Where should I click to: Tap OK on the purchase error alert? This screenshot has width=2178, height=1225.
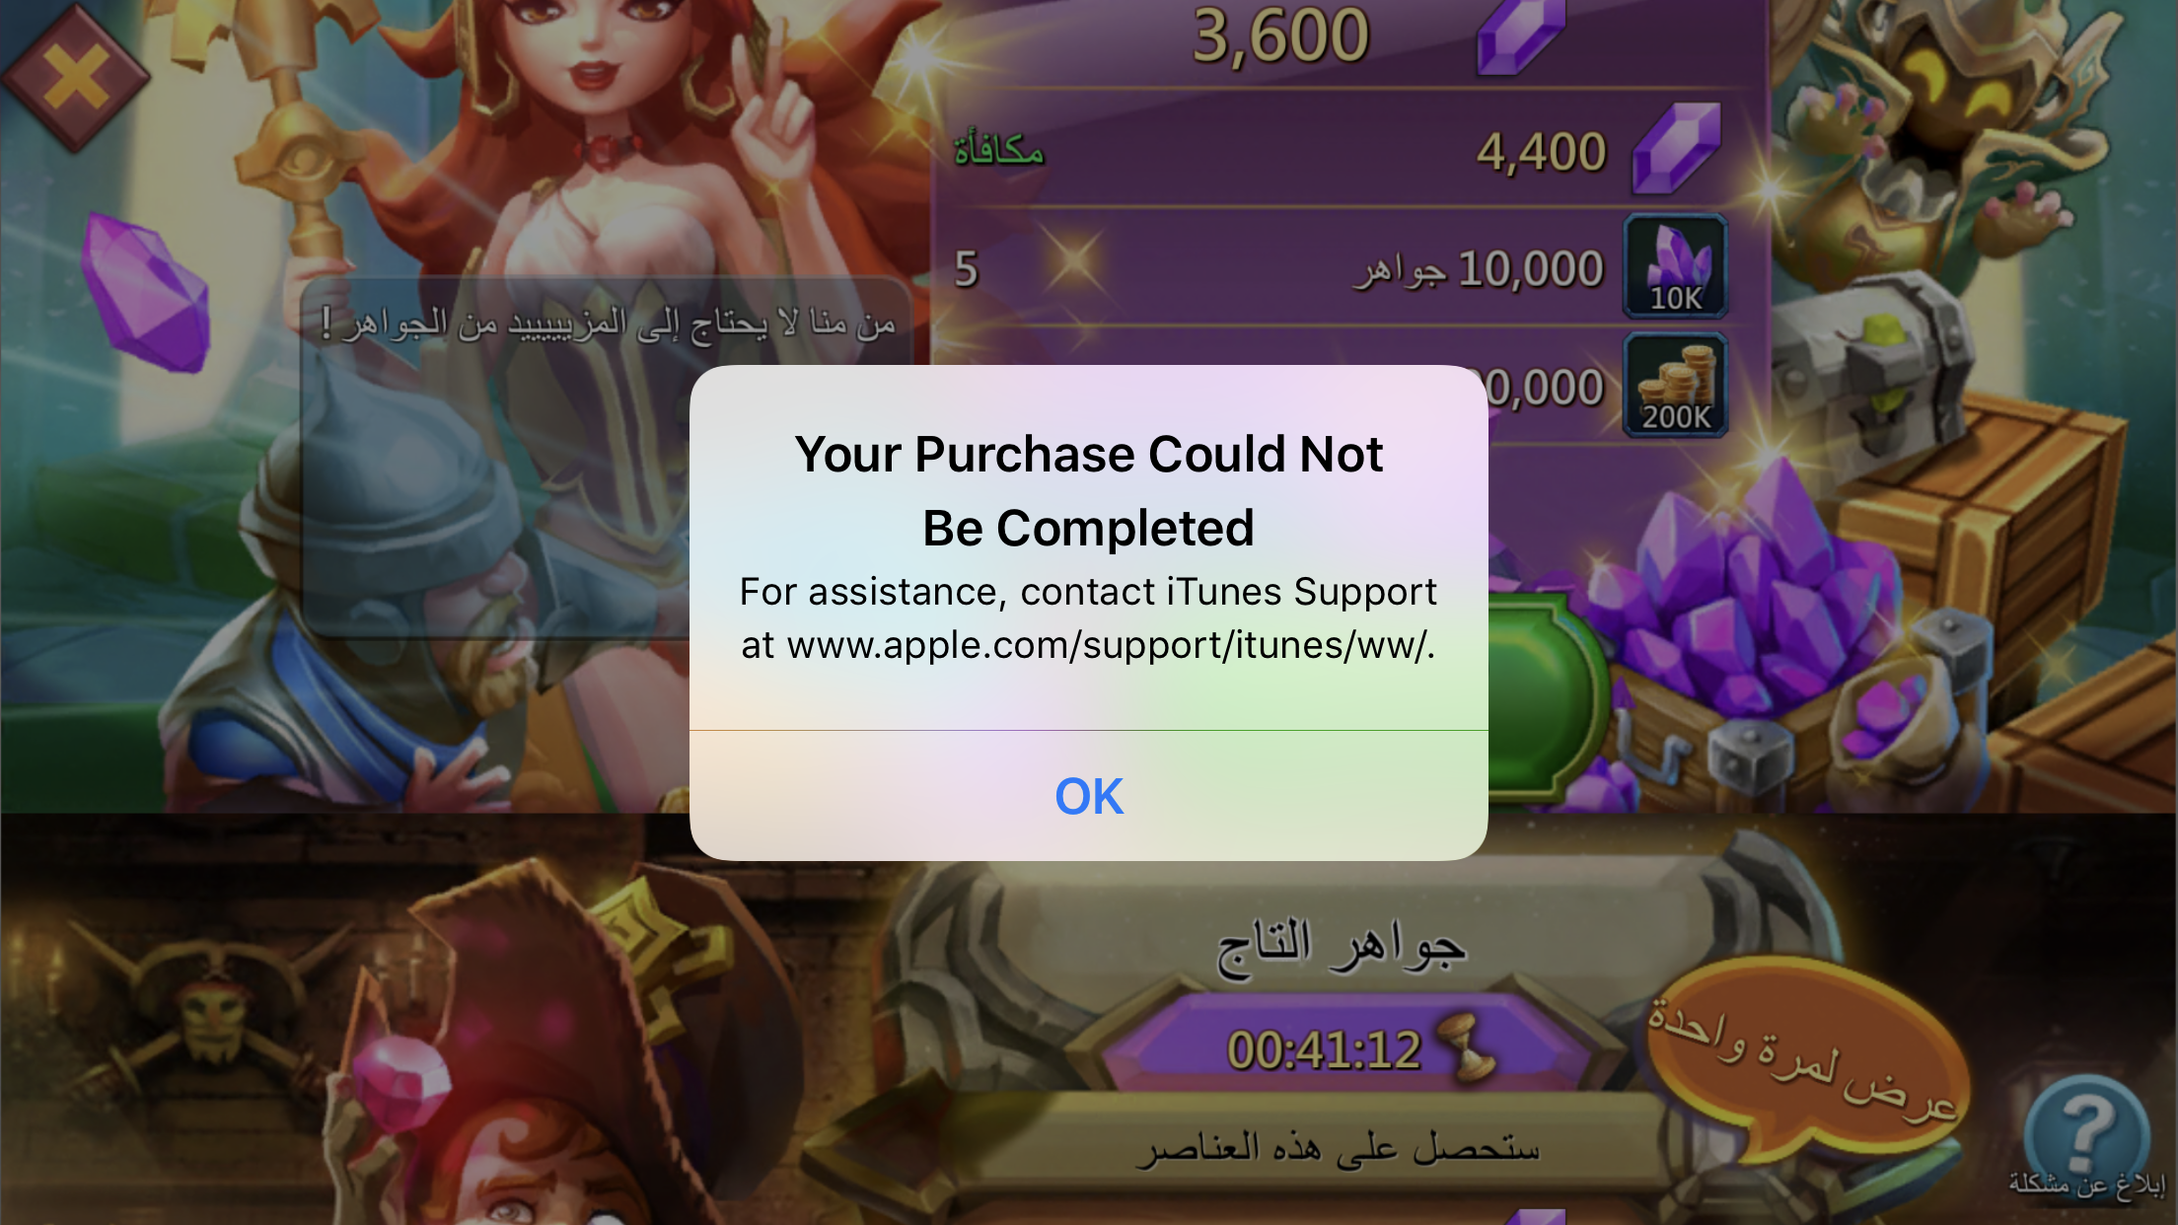(x=1089, y=796)
